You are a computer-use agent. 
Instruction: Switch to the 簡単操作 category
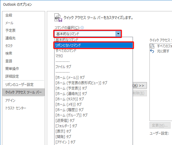pyautogui.click(x=23, y=69)
